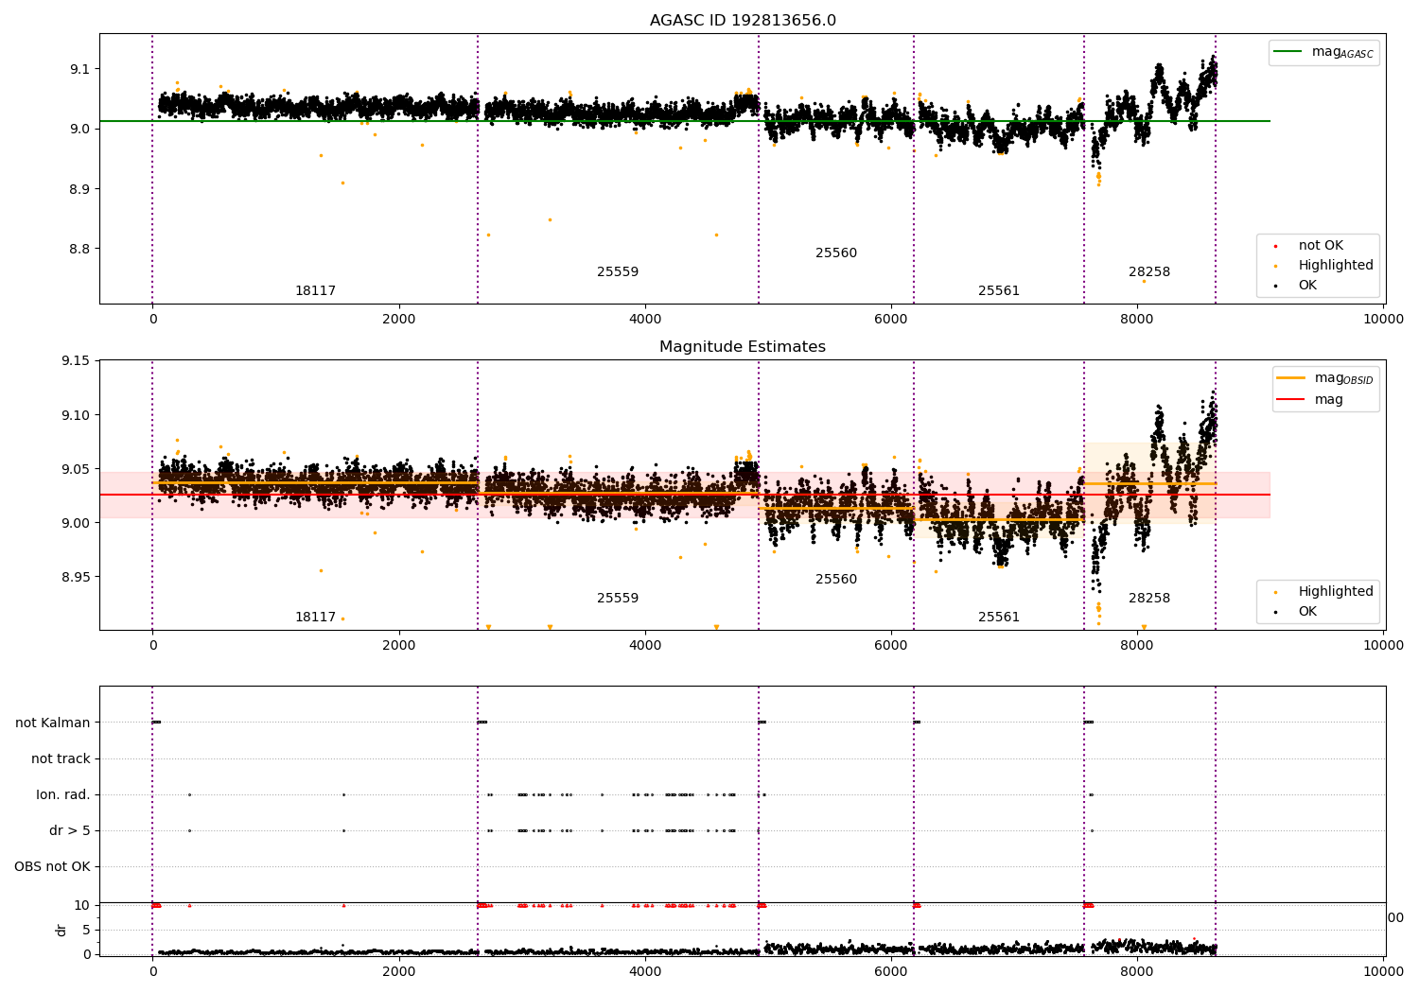Click the 6000 x-axis tick under Magnitude Estimates plot
Image resolution: width=1419 pixels, height=993 pixels.
click(891, 646)
